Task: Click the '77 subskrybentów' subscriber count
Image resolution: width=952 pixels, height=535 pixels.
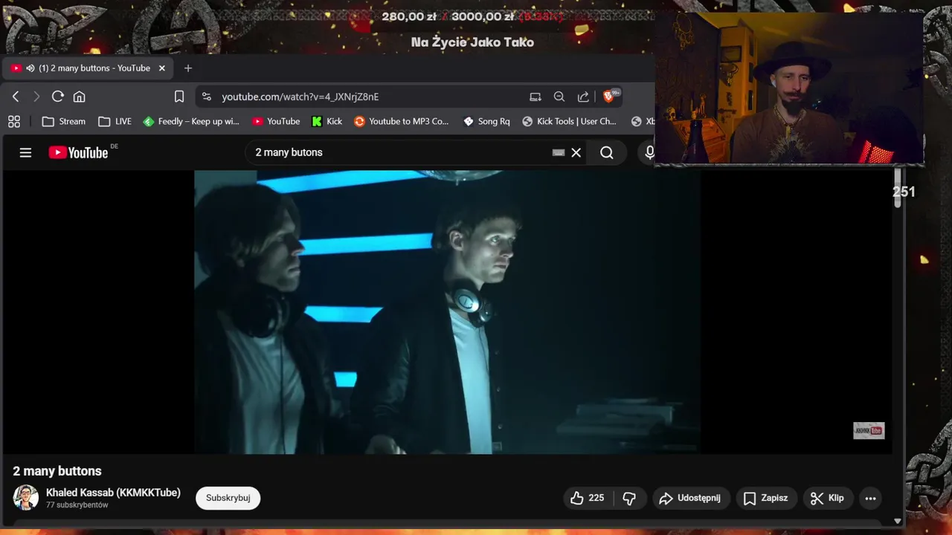Action: (x=77, y=505)
